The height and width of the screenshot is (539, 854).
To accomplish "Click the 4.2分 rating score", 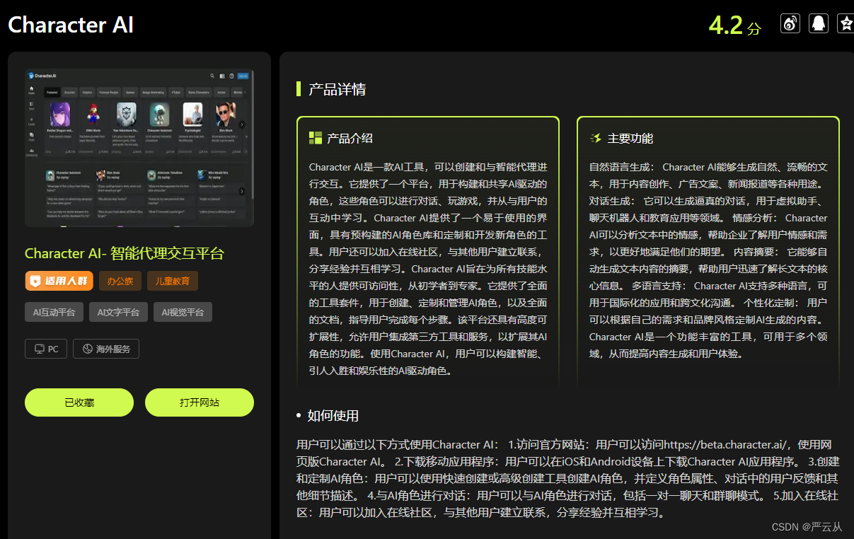I will (734, 25).
